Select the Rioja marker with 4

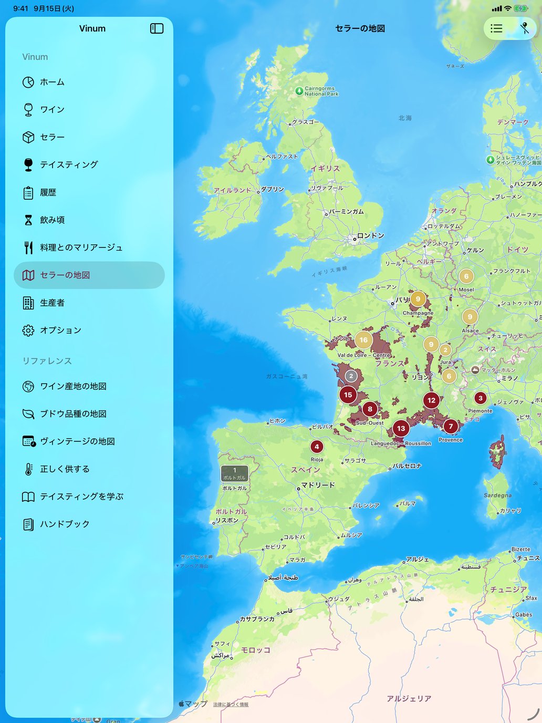(x=317, y=447)
